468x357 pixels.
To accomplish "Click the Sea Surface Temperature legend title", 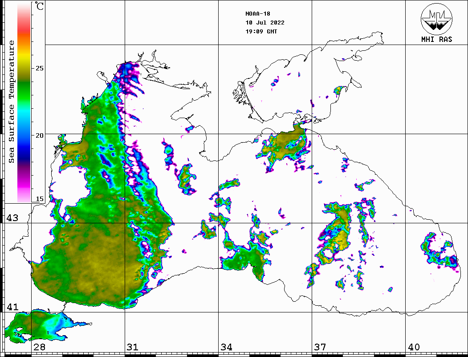I will tap(11, 102).
